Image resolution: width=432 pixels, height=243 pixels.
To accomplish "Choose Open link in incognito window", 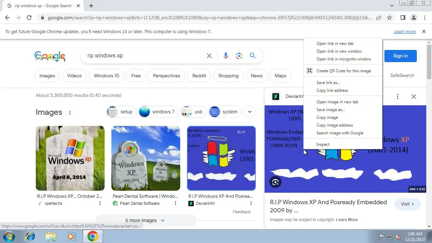I will click(x=343, y=59).
